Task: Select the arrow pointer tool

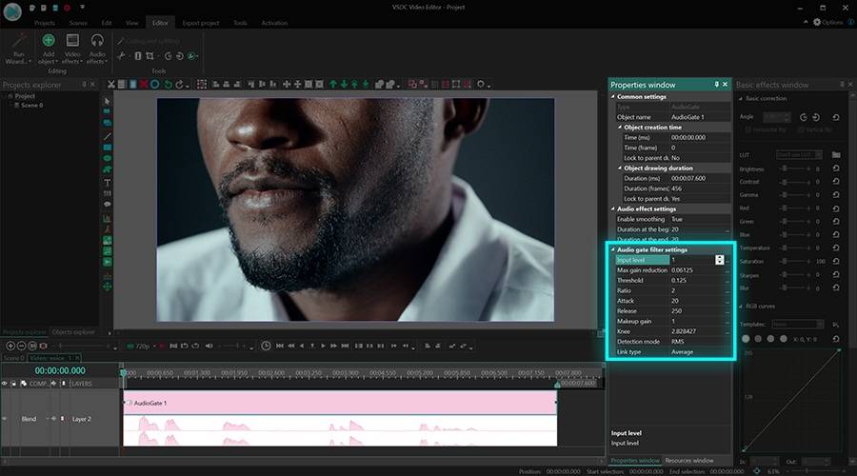Action: pyautogui.click(x=107, y=101)
